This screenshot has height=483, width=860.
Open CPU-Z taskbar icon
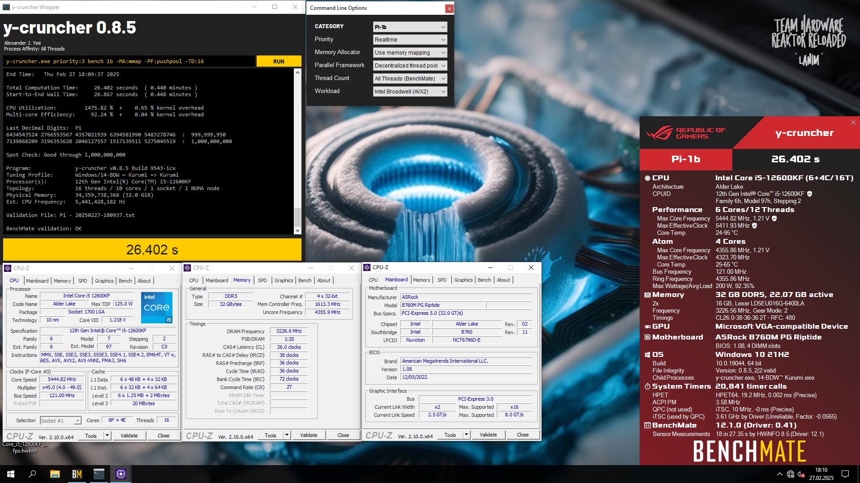(120, 474)
